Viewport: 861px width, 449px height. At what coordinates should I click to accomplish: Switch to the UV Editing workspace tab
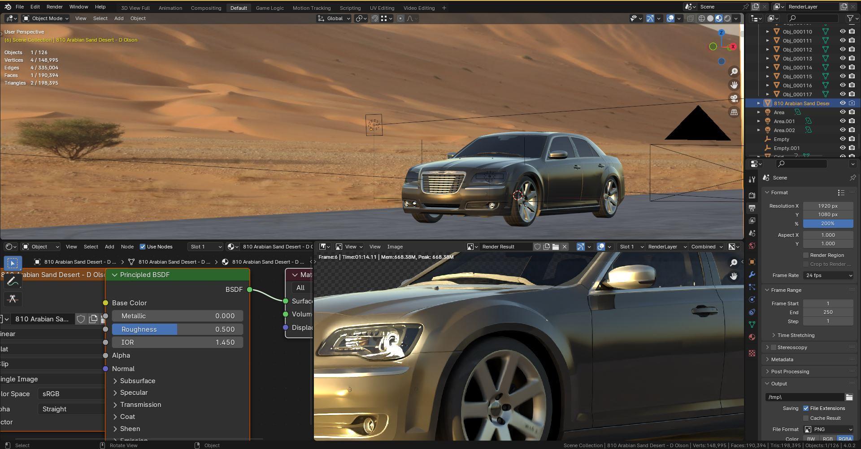pos(382,8)
